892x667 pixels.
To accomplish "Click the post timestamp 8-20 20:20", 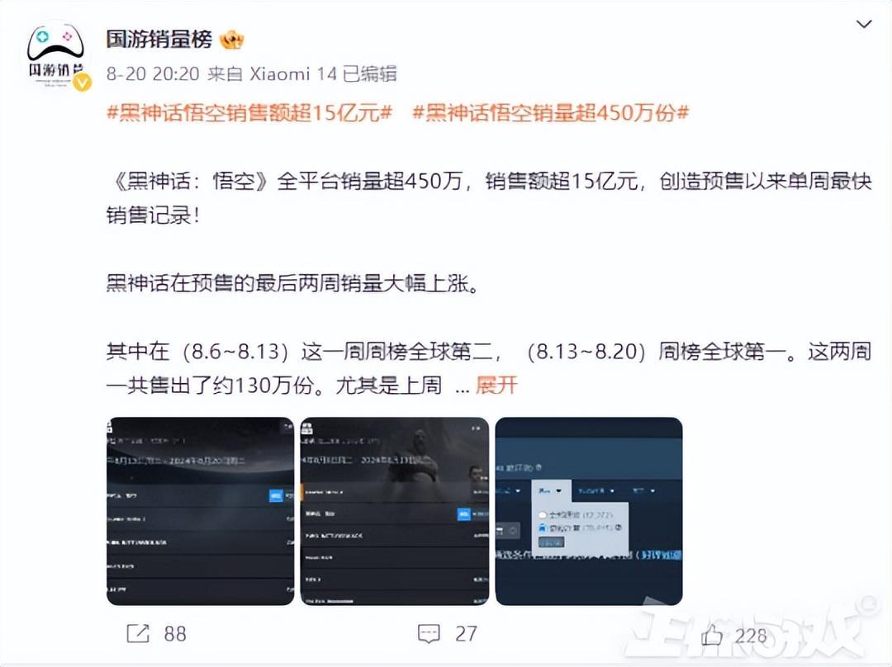I will 153,74.
